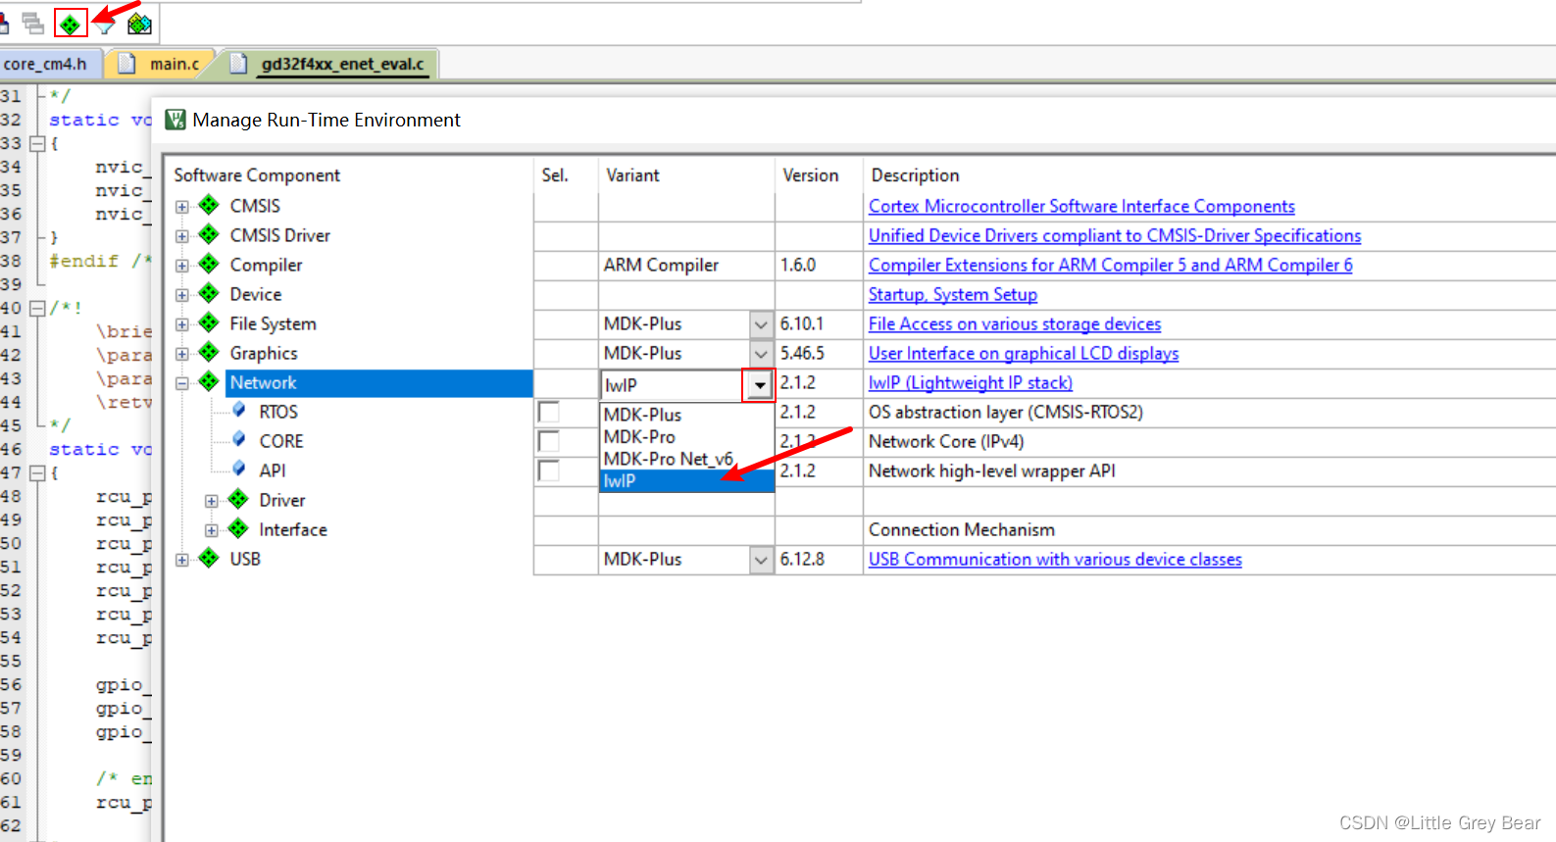This screenshot has height=842, width=1556.
Task: Expand the Network Driver subgroup
Action: 212,501
